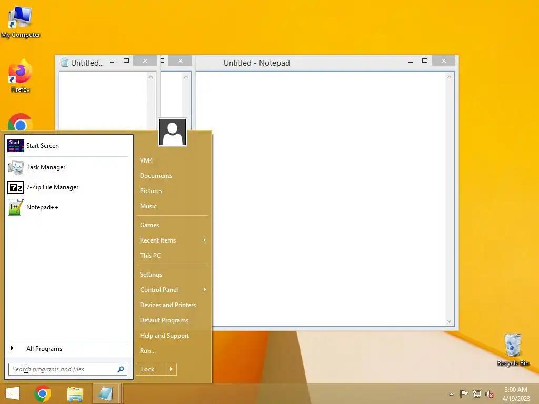Switch to Notepad taskbar button
The height and width of the screenshot is (404, 539).
coord(105,393)
